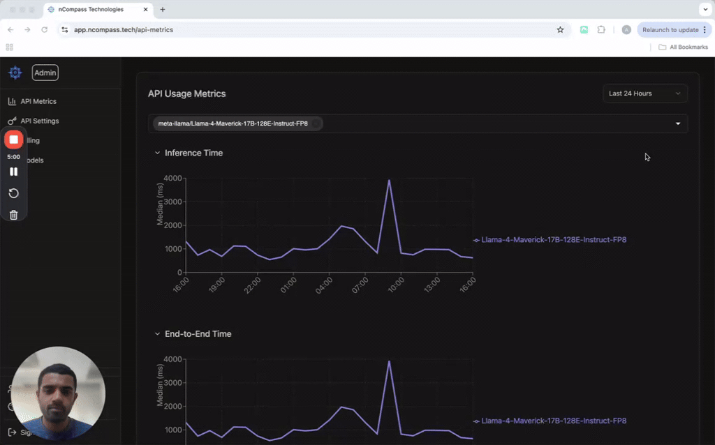Bookmark this page with the star icon

click(560, 29)
